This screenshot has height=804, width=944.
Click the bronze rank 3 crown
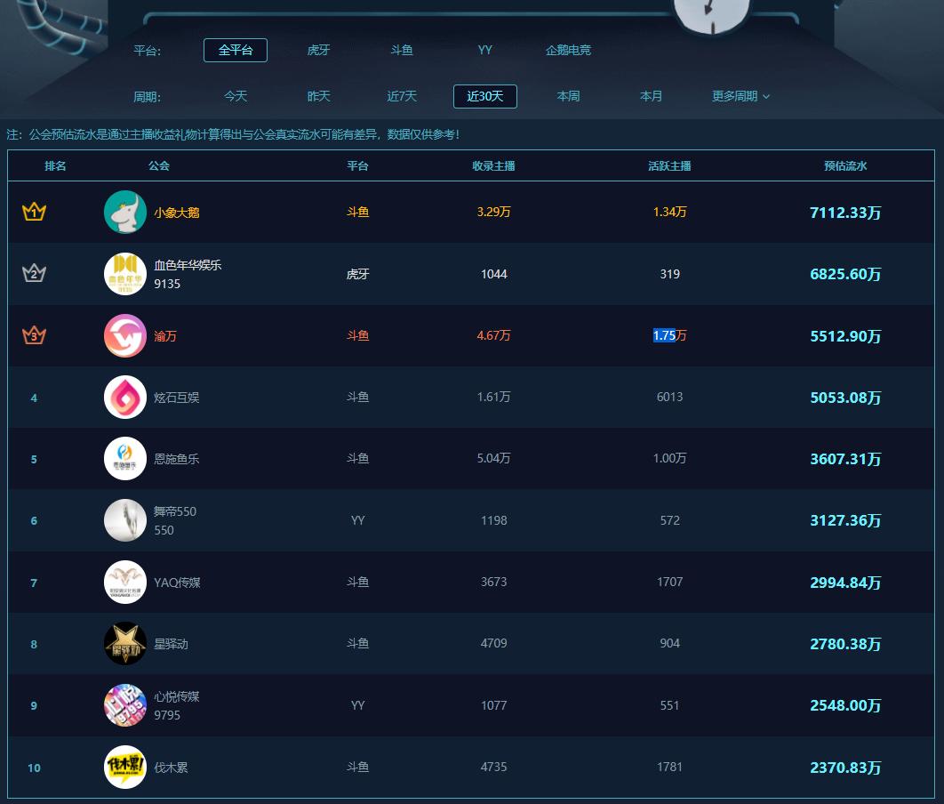tap(34, 334)
